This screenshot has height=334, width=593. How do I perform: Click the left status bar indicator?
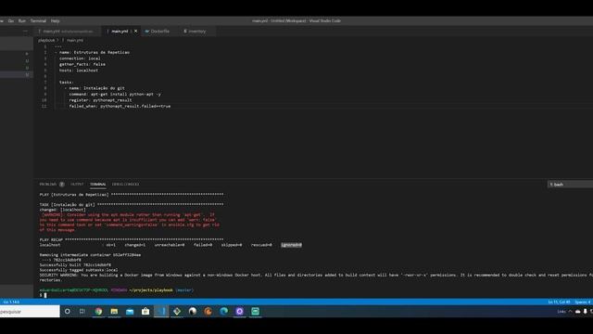point(11,302)
